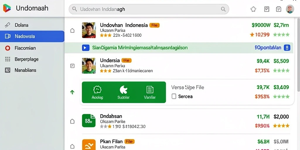300x150 pixels.
Task: Click the $OpontaVan link
Action: pyautogui.click(x=268, y=48)
